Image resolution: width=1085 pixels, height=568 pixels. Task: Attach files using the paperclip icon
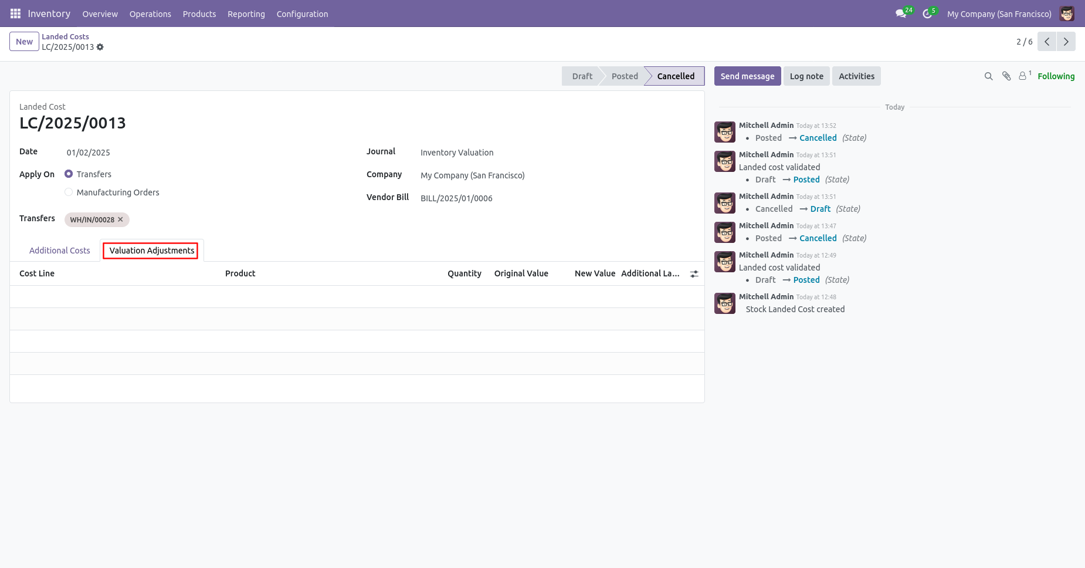(1006, 76)
